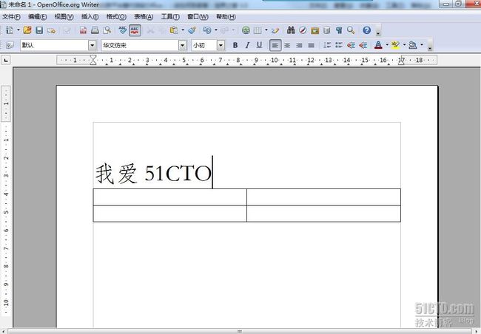Viewport: 481px width, 334px height.
Task: Send document as e-mail icon
Action: [x=52, y=30]
